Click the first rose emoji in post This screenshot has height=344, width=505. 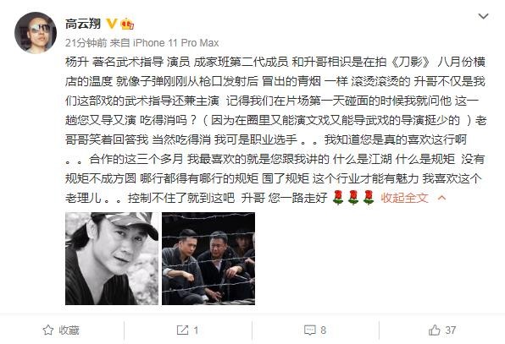click(338, 198)
